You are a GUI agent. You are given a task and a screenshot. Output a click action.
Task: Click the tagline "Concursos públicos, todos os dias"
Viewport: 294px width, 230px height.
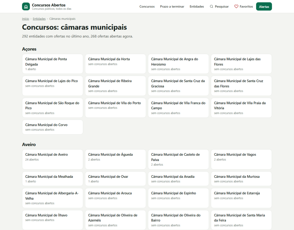point(52,9)
